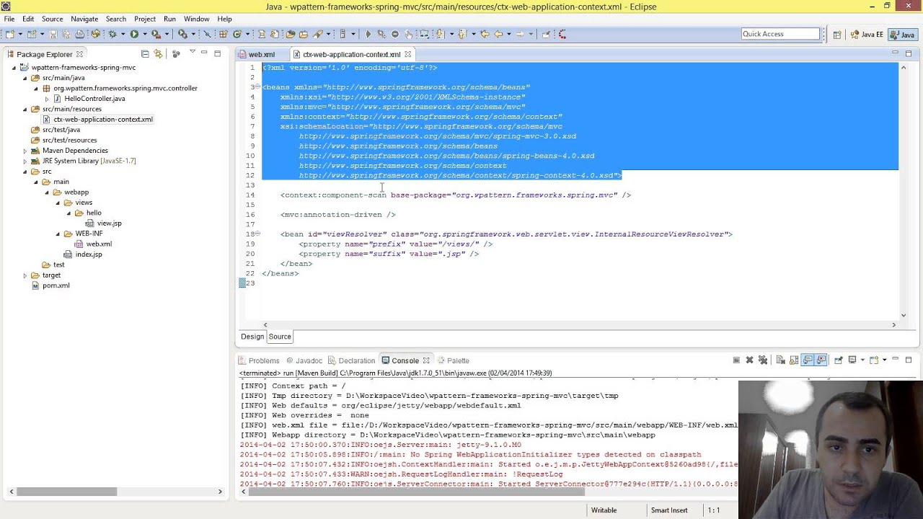
Task: Switch to the Java perspective
Action: point(902,35)
